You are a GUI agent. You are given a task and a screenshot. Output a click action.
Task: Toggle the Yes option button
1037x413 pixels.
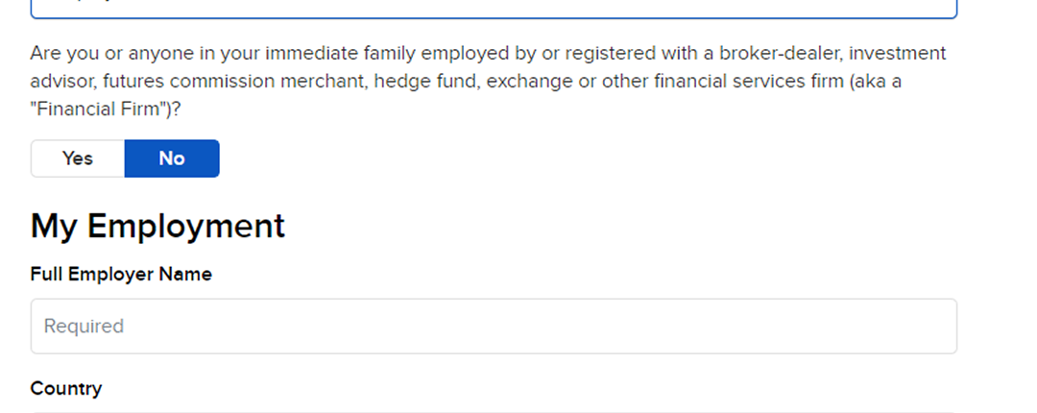(x=78, y=158)
